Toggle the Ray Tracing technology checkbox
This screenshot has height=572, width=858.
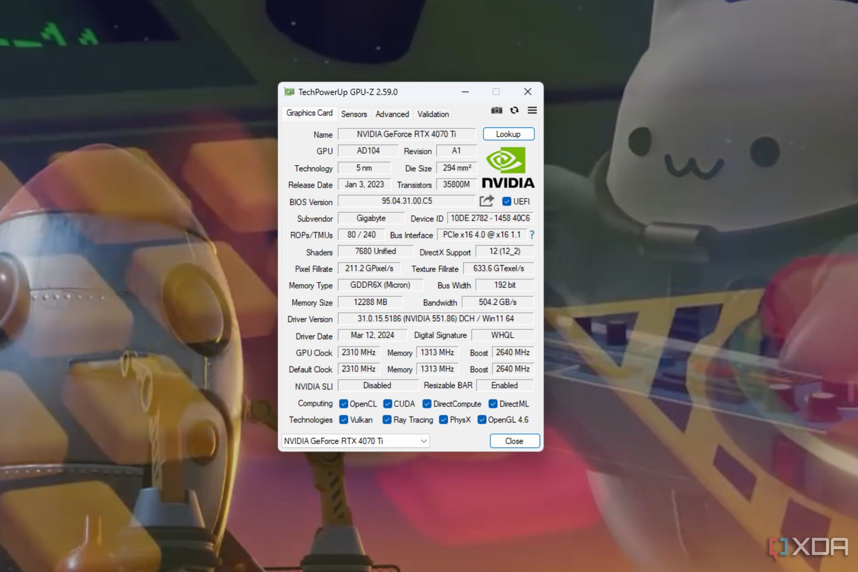tap(388, 420)
